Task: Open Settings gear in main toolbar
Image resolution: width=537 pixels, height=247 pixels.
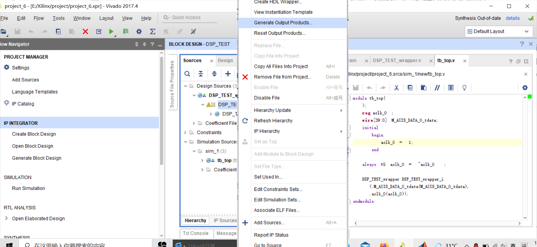Action: (139, 31)
